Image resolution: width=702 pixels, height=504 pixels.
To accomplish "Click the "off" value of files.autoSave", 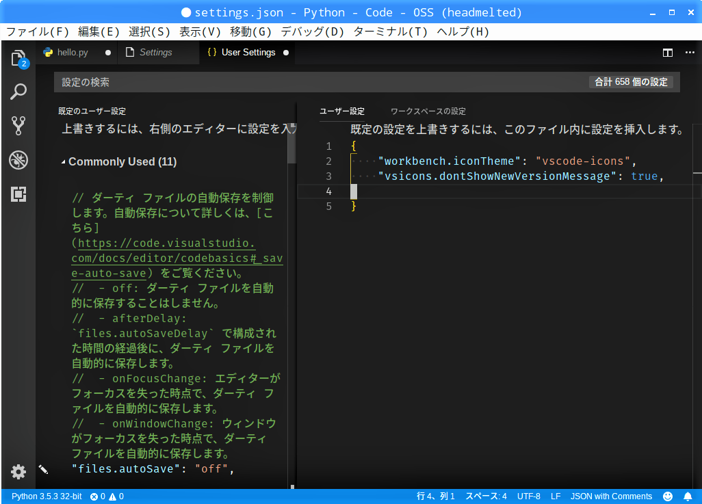I will click(211, 468).
